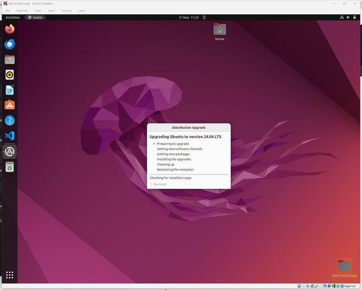This screenshot has width=362, height=290.
Task: Open the Trash from the dock
Action: pos(10,167)
